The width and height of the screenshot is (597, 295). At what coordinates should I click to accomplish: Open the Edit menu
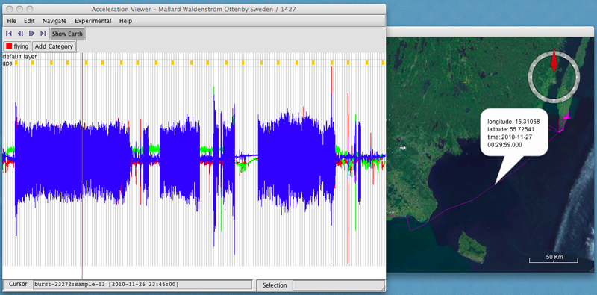[x=29, y=21]
